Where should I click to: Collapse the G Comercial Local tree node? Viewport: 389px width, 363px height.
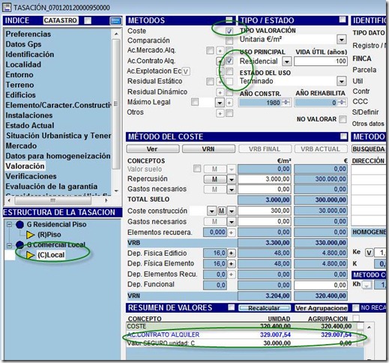(x=9, y=245)
